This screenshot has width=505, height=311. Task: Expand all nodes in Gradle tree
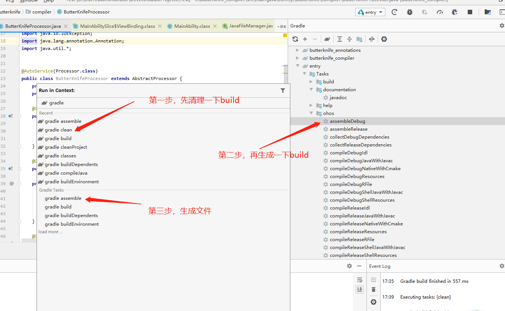(x=340, y=39)
